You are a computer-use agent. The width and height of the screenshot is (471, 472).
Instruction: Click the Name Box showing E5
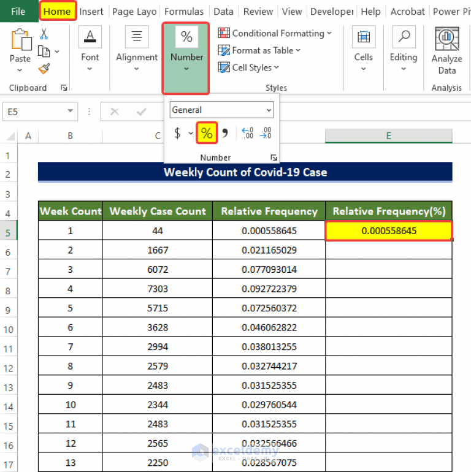40,112
